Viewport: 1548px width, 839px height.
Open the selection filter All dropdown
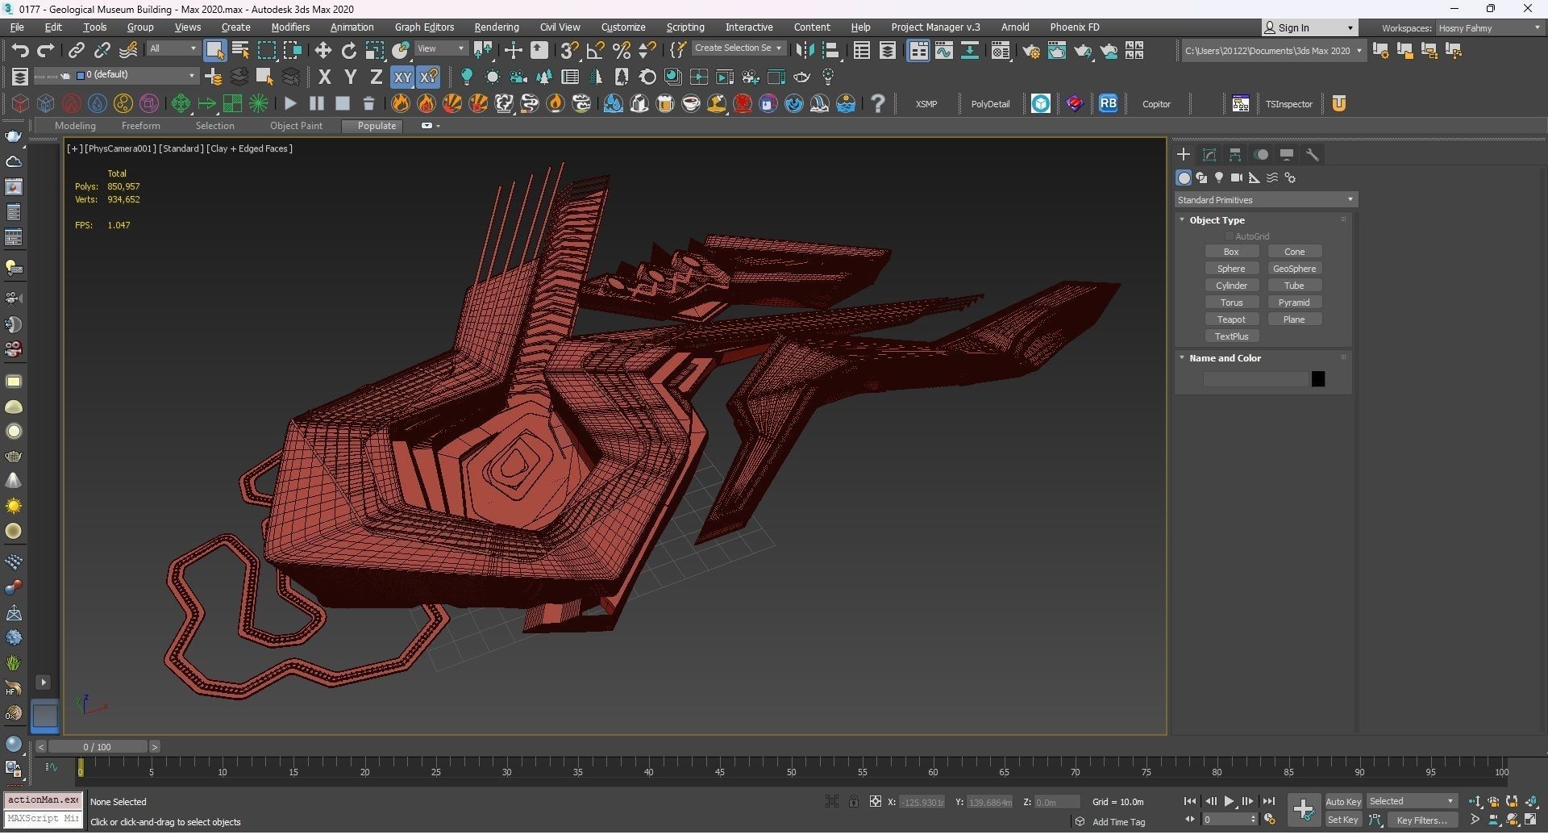[173, 49]
